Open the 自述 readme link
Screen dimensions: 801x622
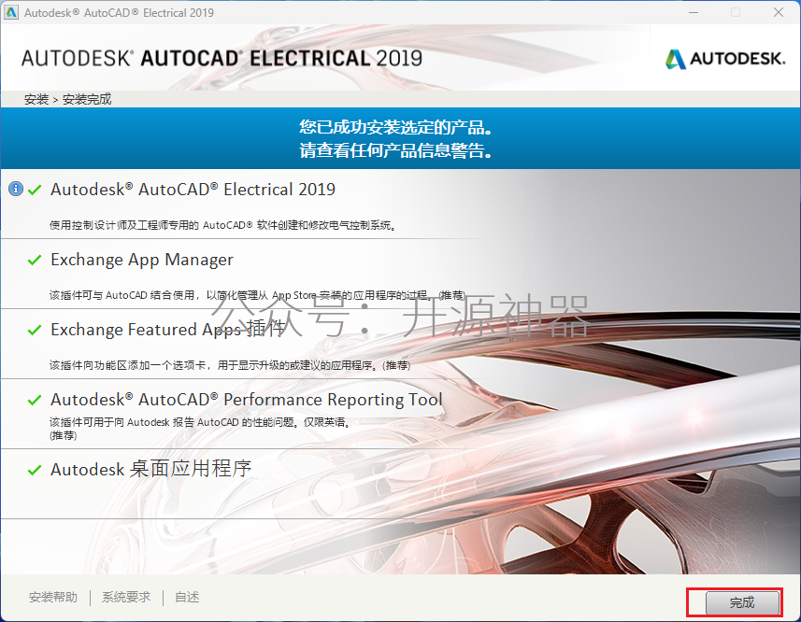tap(187, 597)
